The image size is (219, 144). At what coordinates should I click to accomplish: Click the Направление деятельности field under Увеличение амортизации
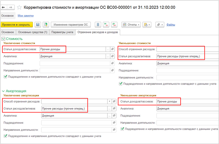(x=77, y=130)
